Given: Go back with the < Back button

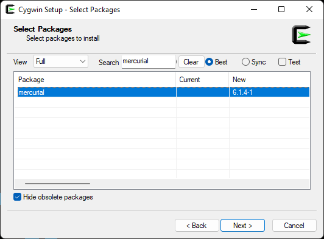Looking at the screenshot, I should tap(197, 226).
